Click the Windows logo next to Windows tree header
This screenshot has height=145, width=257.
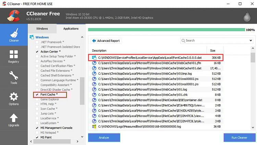pyautogui.click(x=32, y=37)
